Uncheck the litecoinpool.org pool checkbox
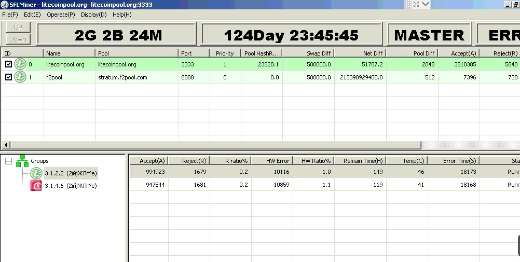The width and height of the screenshot is (520, 262). pos(8,64)
